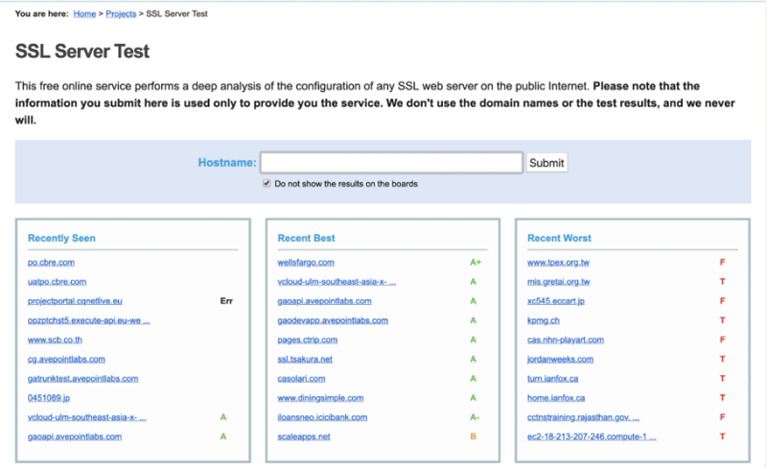Click the Home breadcrumb link

84,14
